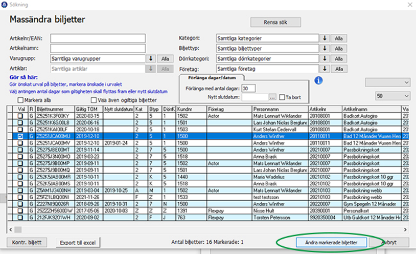Open the Företag selection arrow button
Viewport: 416px width, 254px height.
coord(325,69)
